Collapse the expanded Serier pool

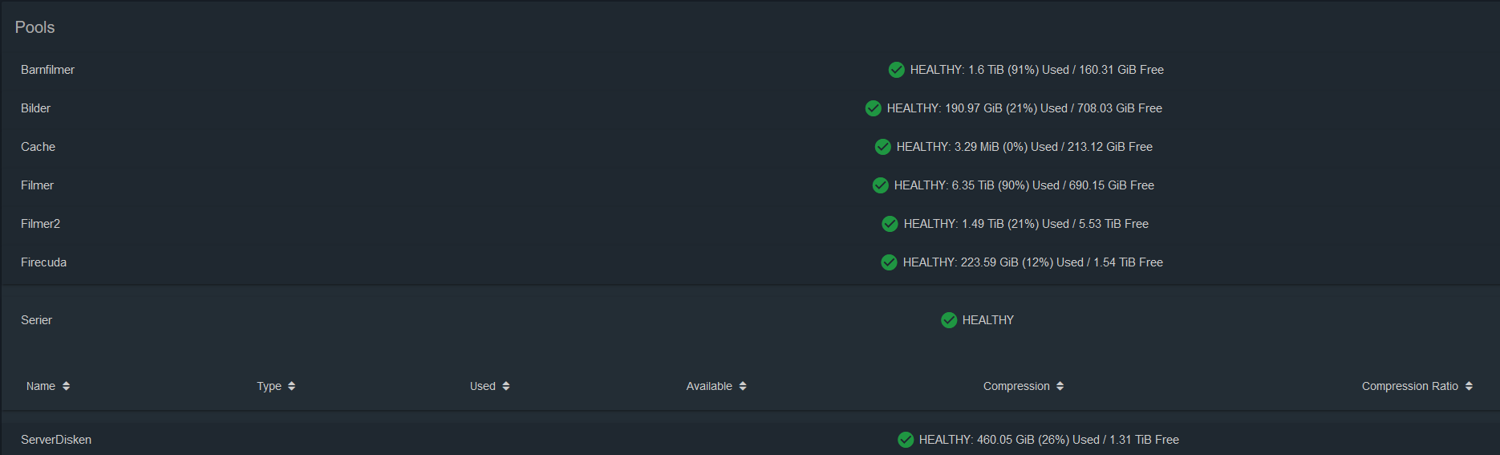tap(37, 320)
